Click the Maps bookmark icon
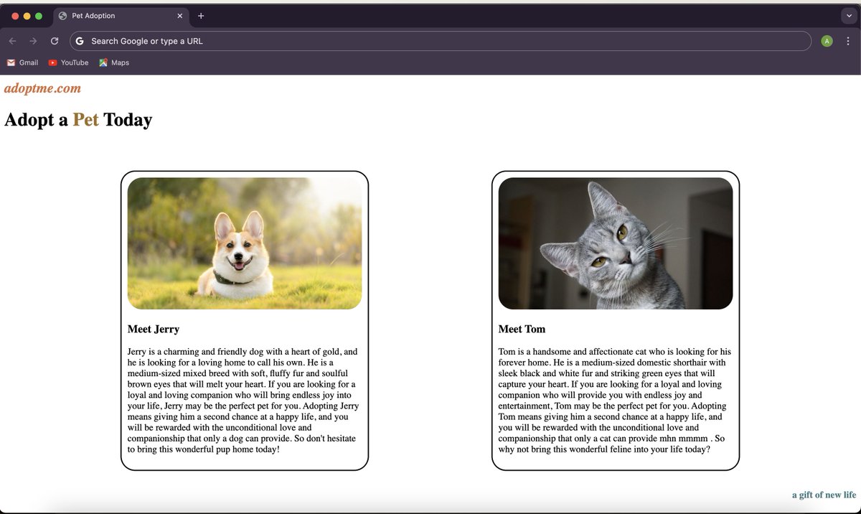 pos(103,62)
